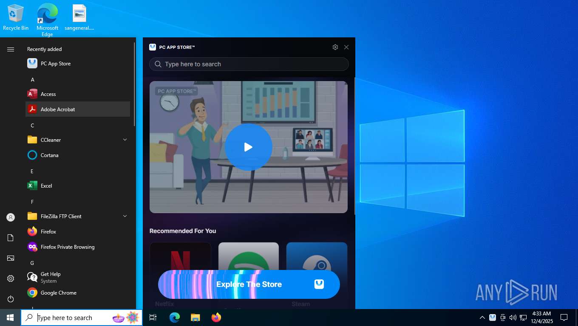This screenshot has width=578, height=326.
Task: Open the Get Help app
Action: coord(78,278)
